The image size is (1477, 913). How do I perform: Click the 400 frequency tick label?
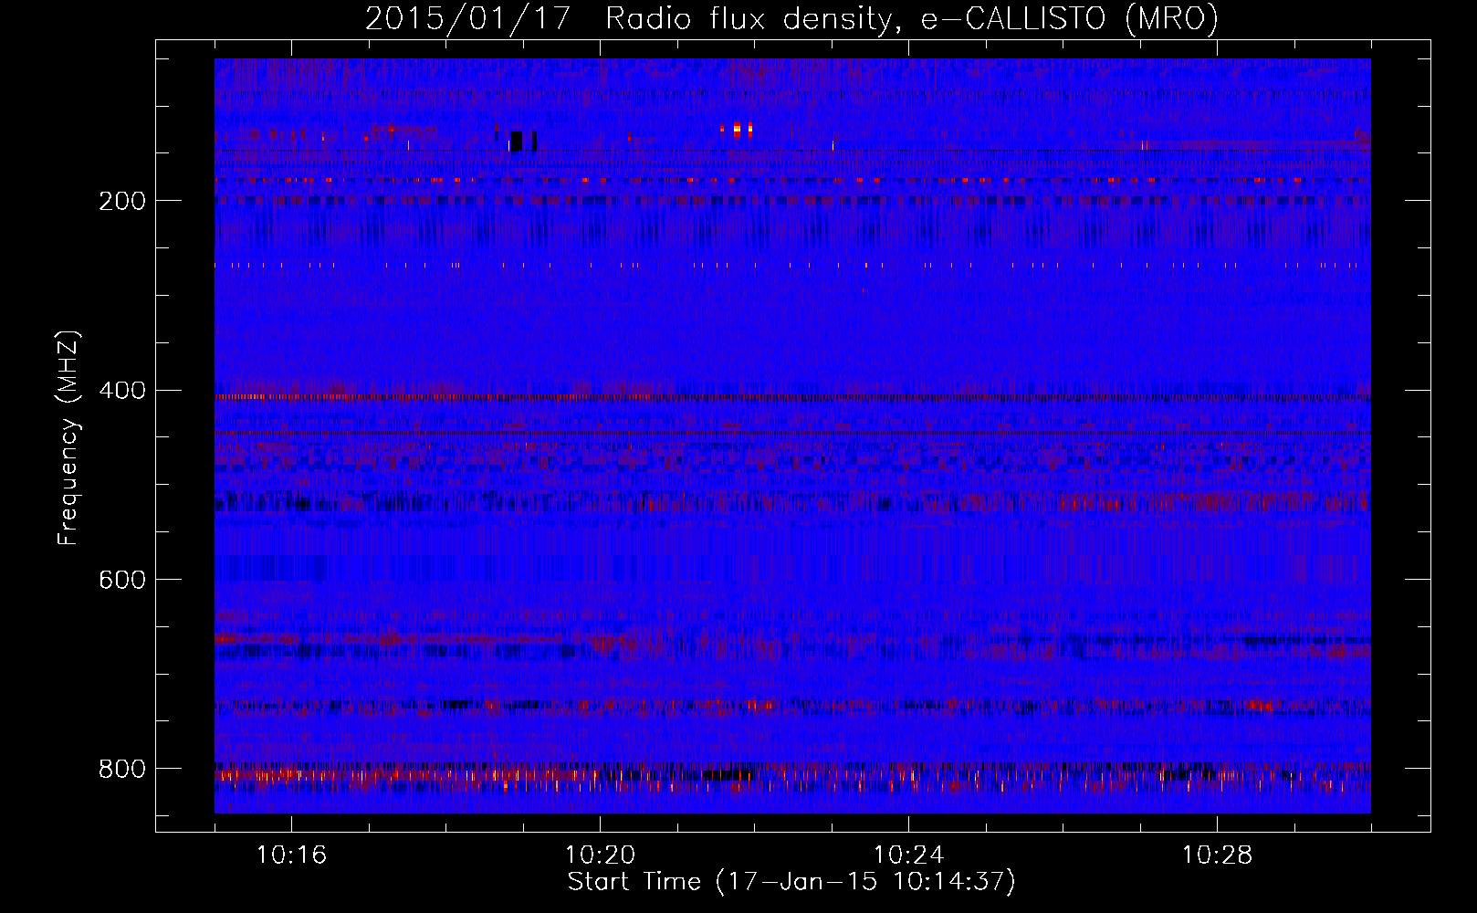122,391
